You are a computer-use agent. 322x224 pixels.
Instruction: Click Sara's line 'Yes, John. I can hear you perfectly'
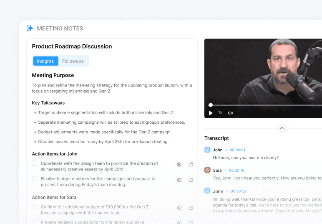[267, 178]
